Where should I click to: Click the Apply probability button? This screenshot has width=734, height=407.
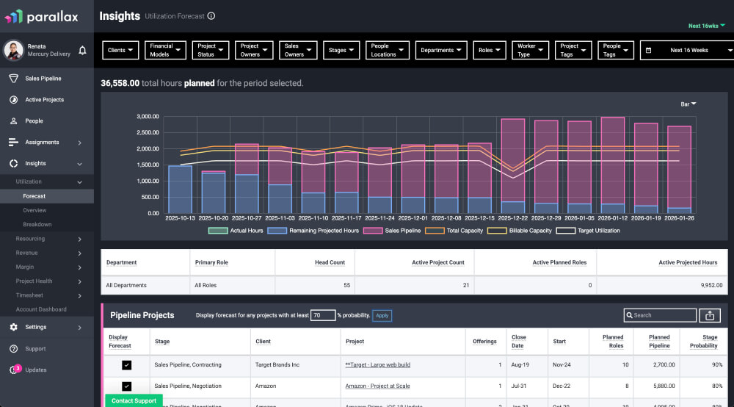click(382, 316)
